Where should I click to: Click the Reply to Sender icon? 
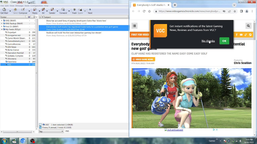pos(52,11)
